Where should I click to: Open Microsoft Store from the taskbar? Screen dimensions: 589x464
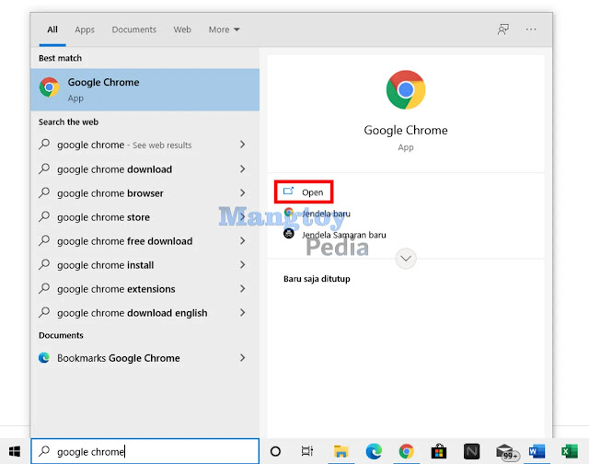(x=439, y=451)
